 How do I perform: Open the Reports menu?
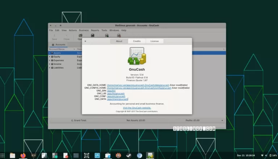[x=95, y=30]
